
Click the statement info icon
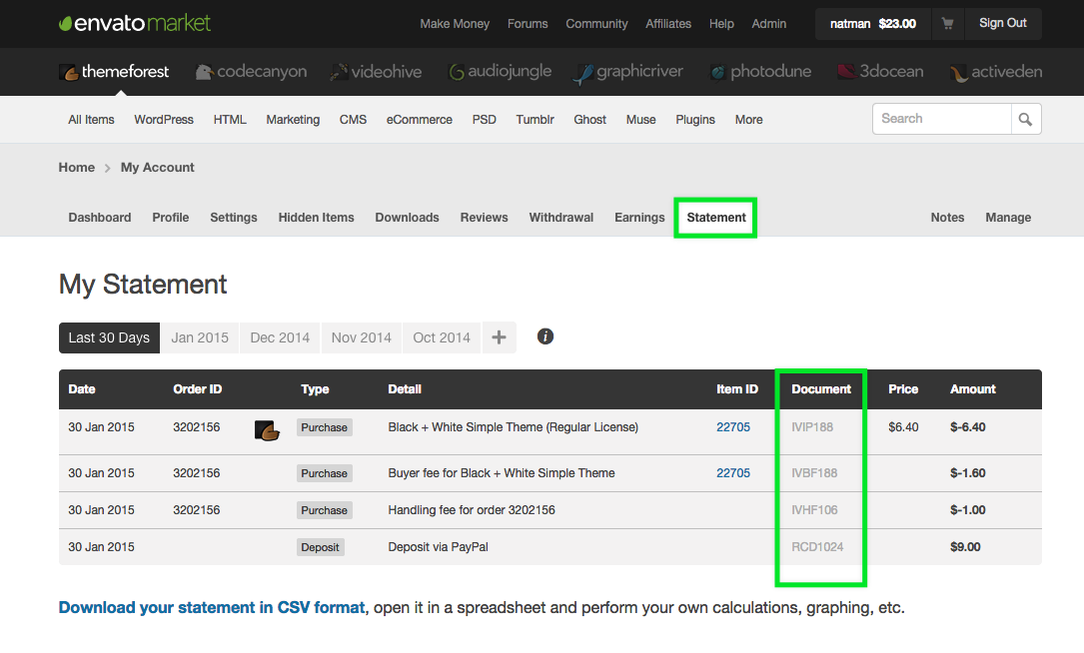click(545, 336)
